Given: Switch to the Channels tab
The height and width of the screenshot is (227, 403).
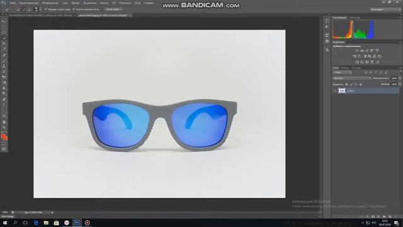Looking at the screenshot, I should pyautogui.click(x=344, y=68).
